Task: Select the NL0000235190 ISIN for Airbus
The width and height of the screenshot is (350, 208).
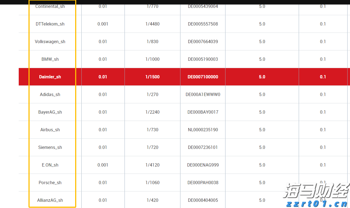Action: click(203, 130)
